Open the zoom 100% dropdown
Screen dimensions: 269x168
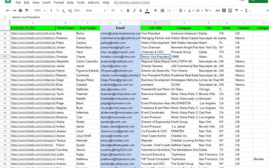[40, 10]
